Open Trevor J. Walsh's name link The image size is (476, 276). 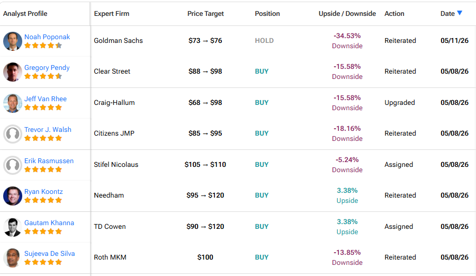click(x=48, y=129)
